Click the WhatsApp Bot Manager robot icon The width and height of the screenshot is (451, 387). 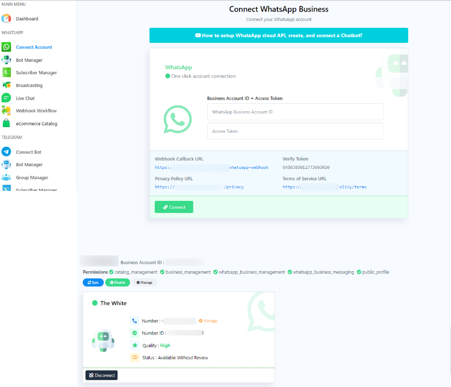pyautogui.click(x=6, y=60)
